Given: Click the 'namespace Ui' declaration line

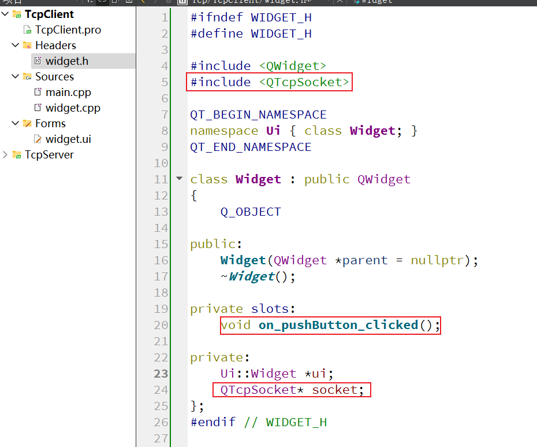Looking at the screenshot, I should point(304,131).
